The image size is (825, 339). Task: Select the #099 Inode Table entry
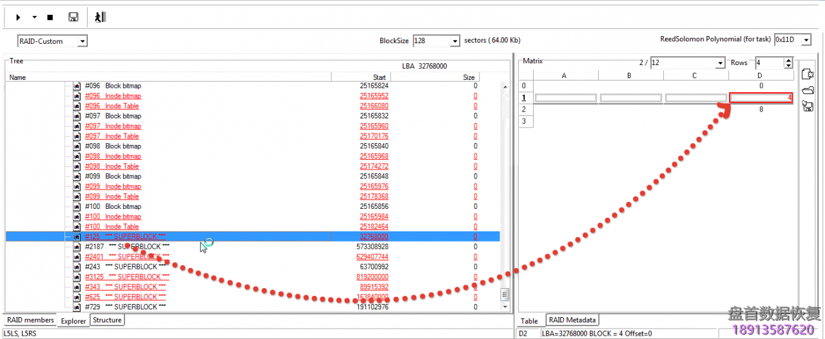pos(112,197)
